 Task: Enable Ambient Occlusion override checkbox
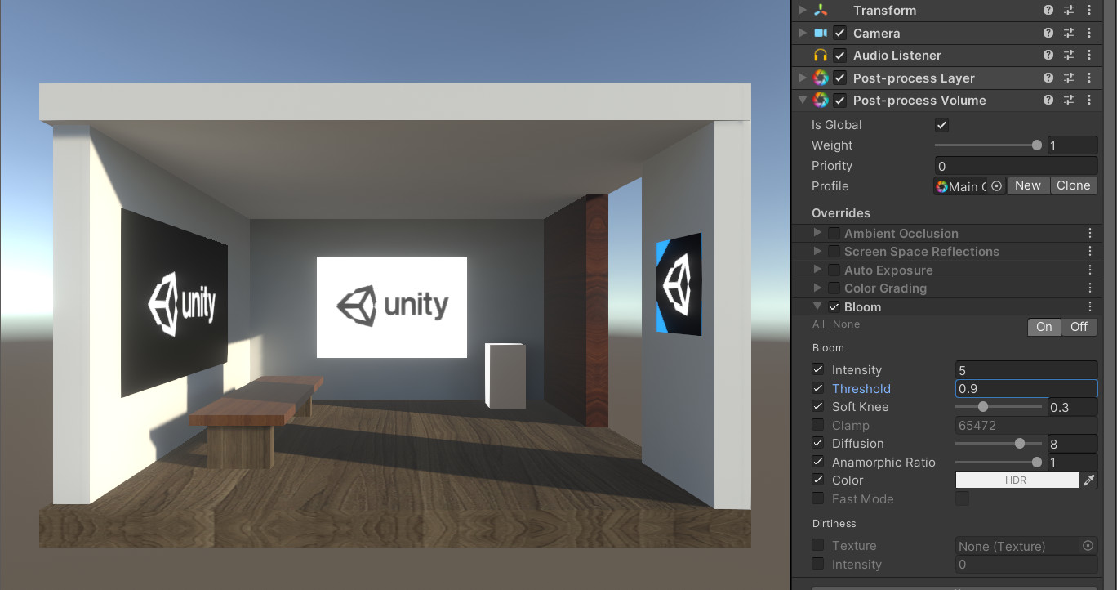point(834,234)
